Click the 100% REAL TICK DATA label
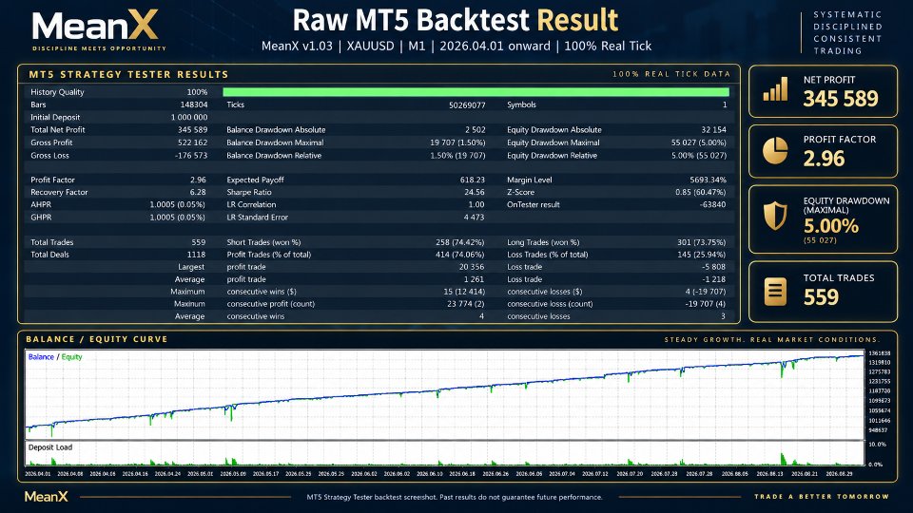 [671, 74]
